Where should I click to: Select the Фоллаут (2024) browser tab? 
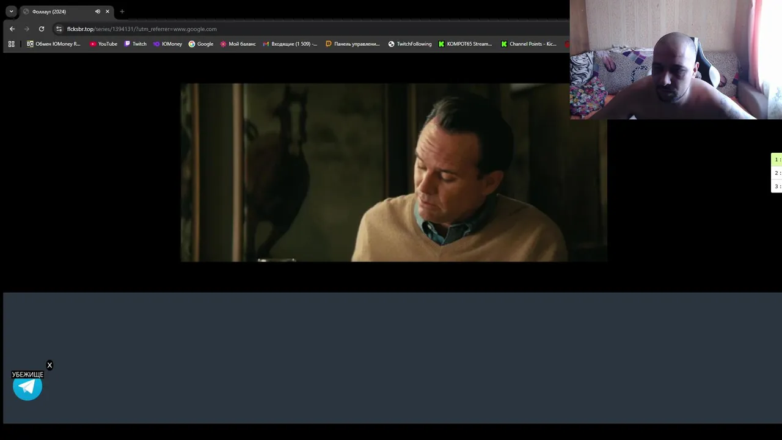tap(66, 12)
